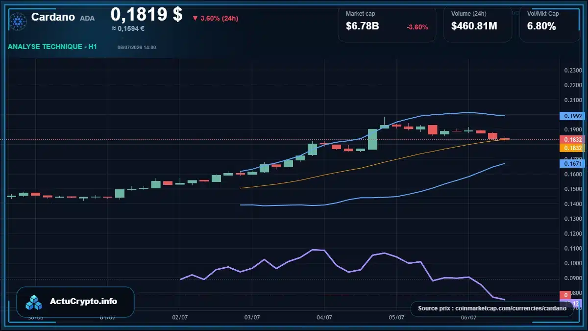Click the 0.0900 price axis label
Screen dimensions: 588x331
[x=573, y=278]
